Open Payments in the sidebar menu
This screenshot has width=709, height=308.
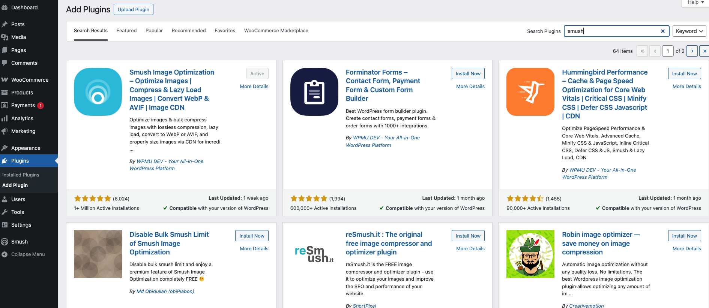(x=23, y=106)
